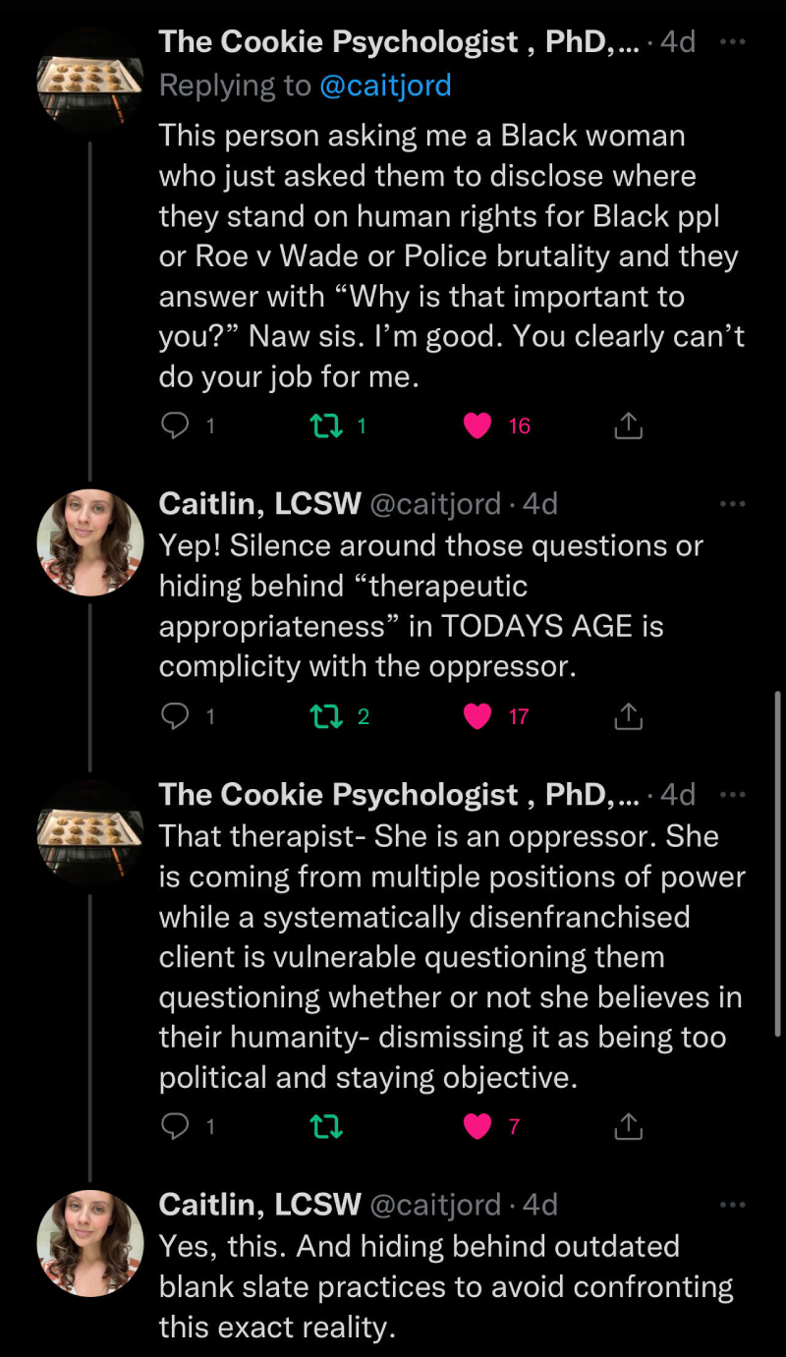Image resolution: width=786 pixels, height=1357 pixels.
Task: Share the 'That therapist' tweet
Action: tap(628, 1127)
